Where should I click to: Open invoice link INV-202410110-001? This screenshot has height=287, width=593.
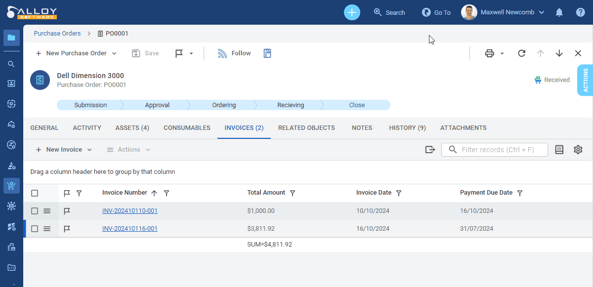point(130,211)
